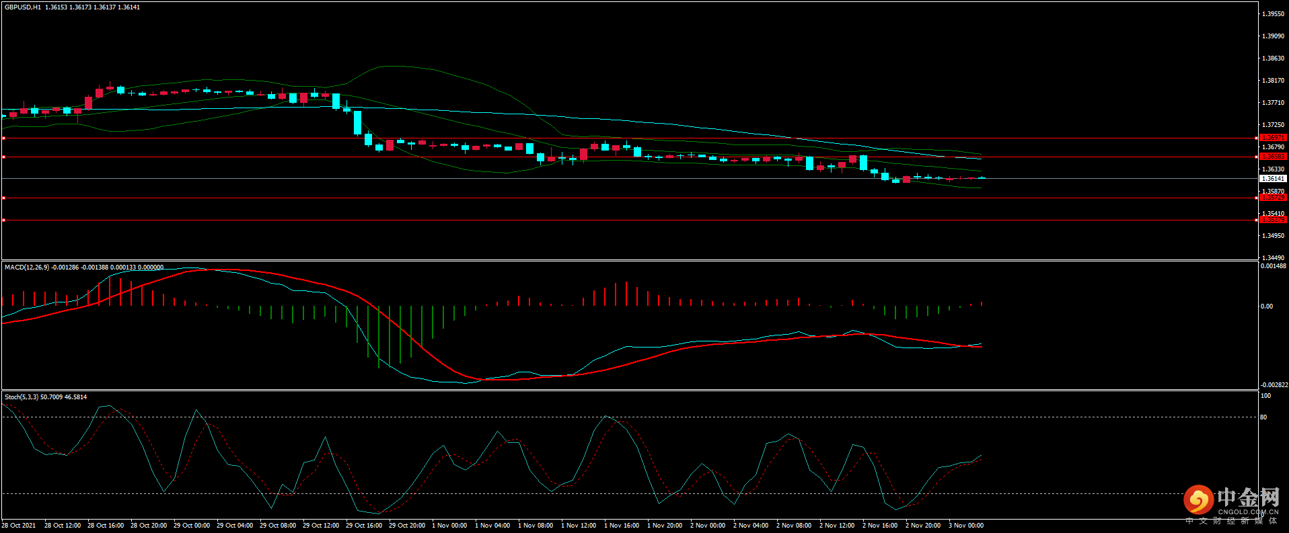Click the GBPUSD,H1 chart title label
1289x533 pixels.
[x=23, y=7]
